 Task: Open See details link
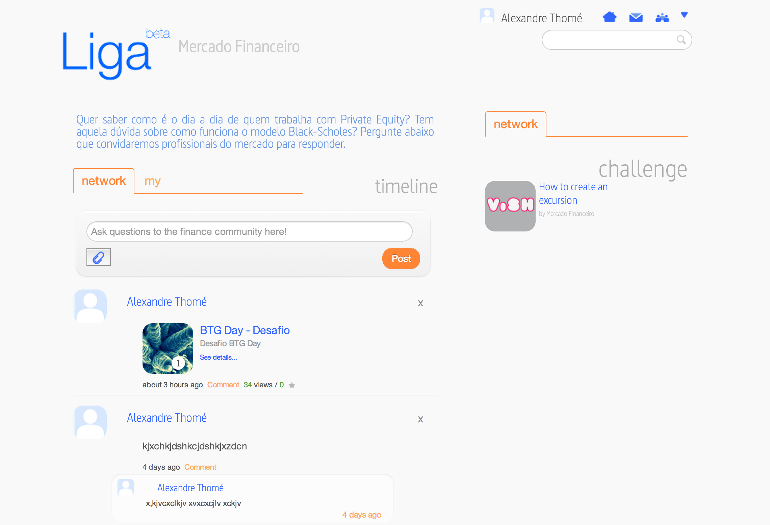[219, 357]
